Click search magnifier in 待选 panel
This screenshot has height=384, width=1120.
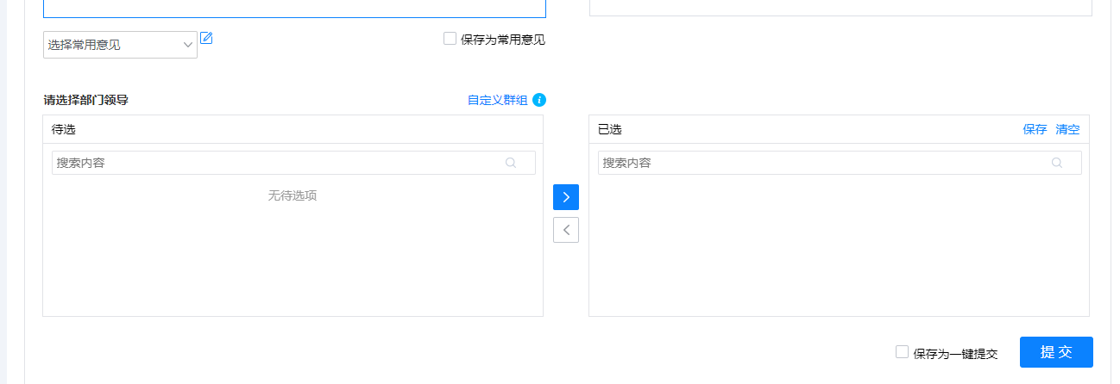point(511,163)
